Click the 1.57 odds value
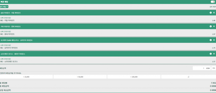The image size is (216, 93). [214, 62]
